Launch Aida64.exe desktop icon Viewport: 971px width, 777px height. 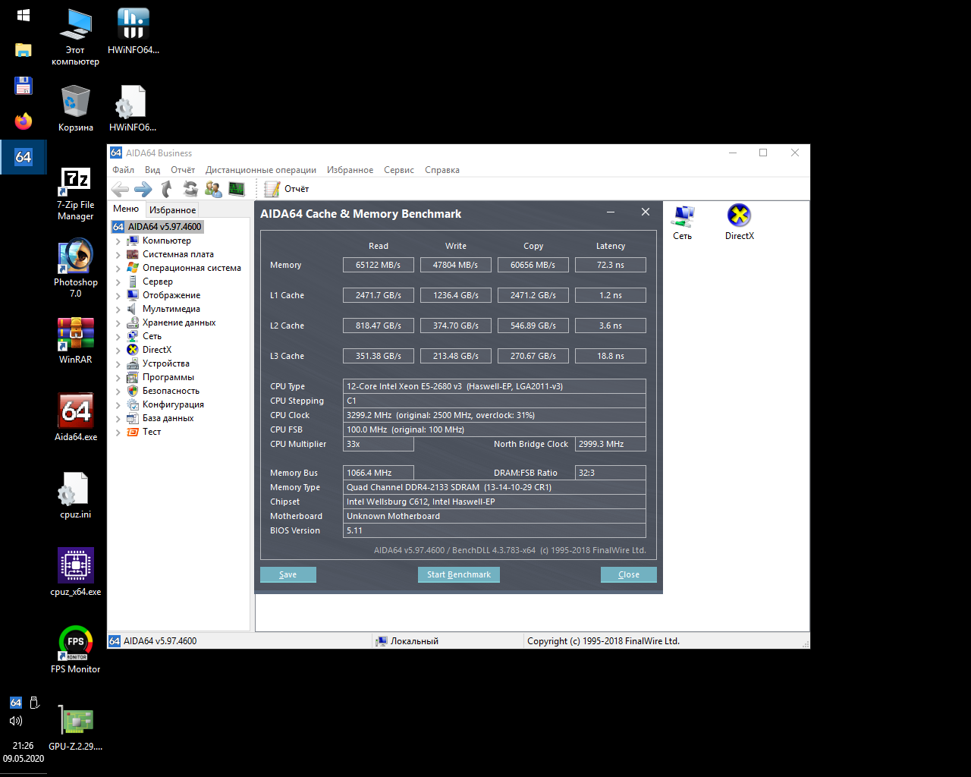coord(76,417)
